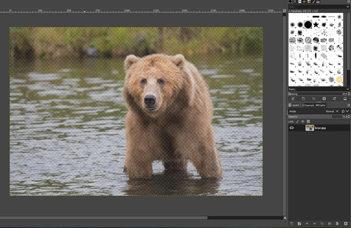
Task: Create a new brush in Brushes panel
Action: 303,99
